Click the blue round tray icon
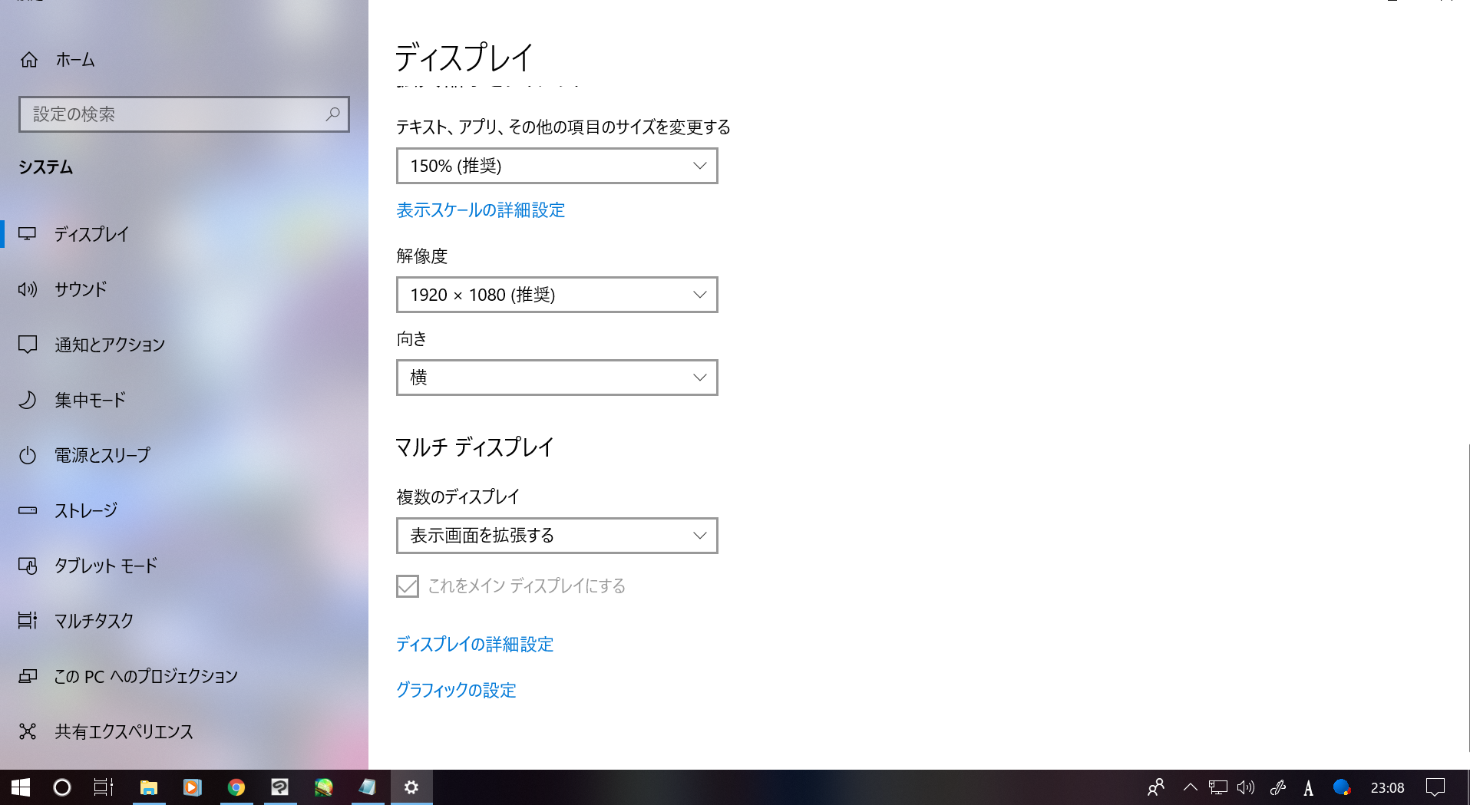This screenshot has width=1470, height=805. [1342, 787]
